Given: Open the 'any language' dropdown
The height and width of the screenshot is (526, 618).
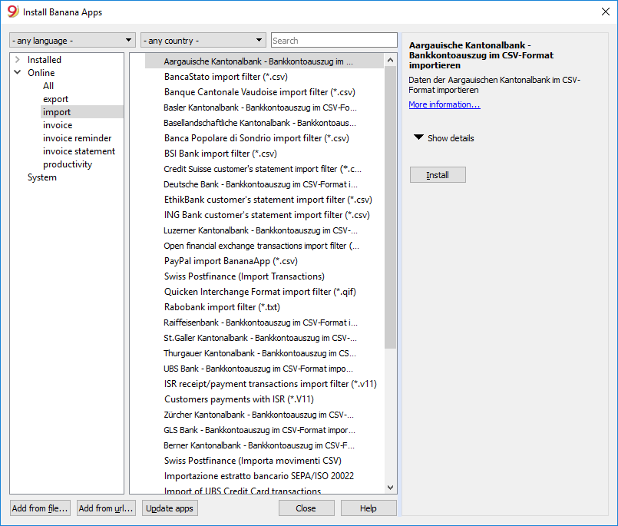Looking at the screenshot, I should tap(72, 40).
